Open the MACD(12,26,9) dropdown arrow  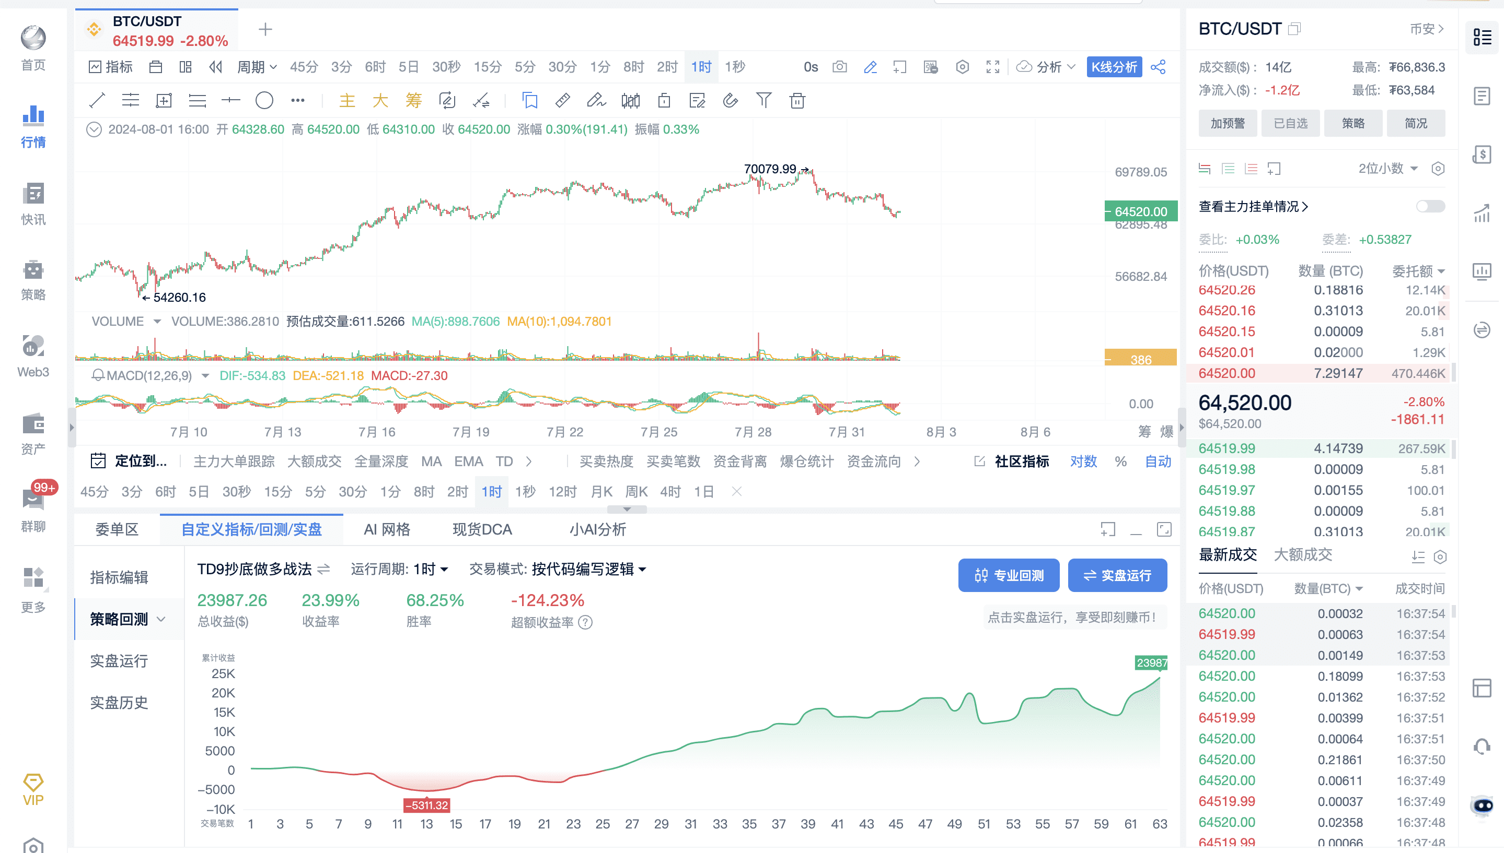205,375
